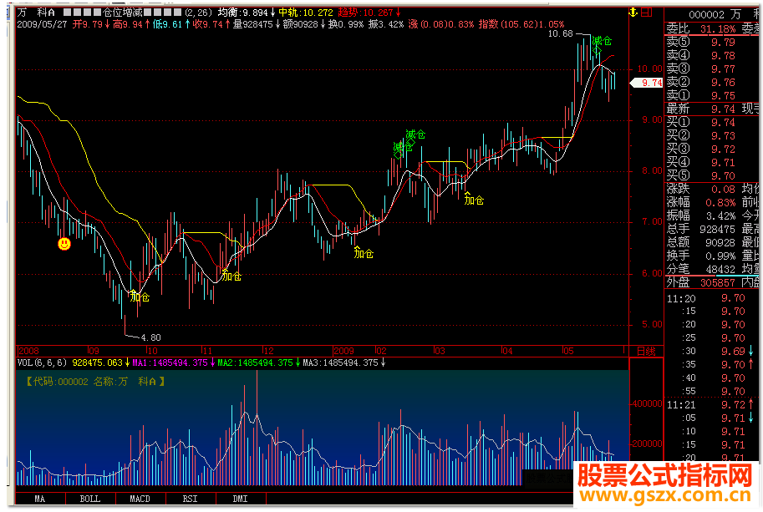The image size is (763, 512).
Task: Click the higher of the two February 减仓 markers
Action: point(415,134)
